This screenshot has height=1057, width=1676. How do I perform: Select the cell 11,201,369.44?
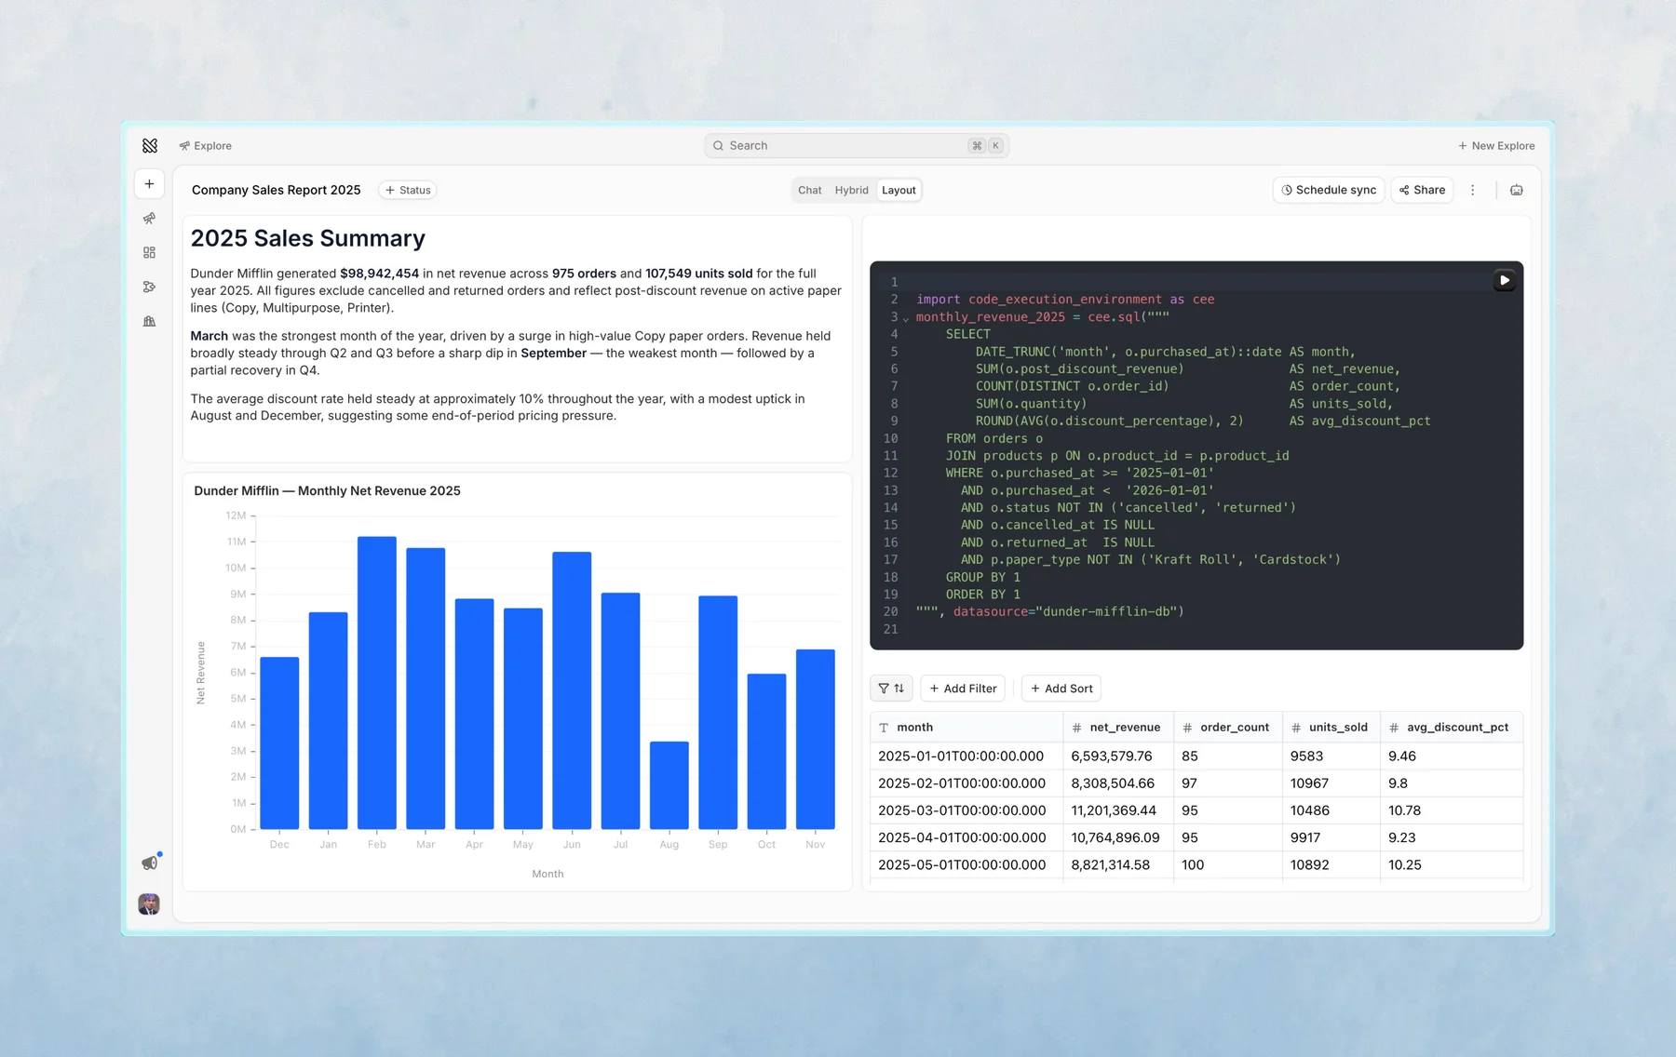pyautogui.click(x=1118, y=810)
